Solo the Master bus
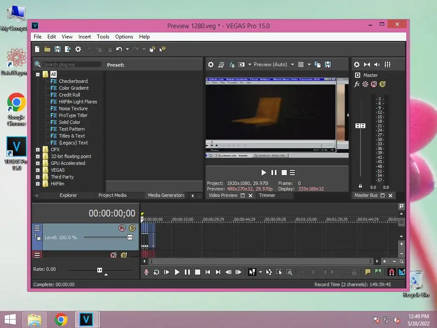The width and height of the screenshot is (437, 328). (x=382, y=84)
